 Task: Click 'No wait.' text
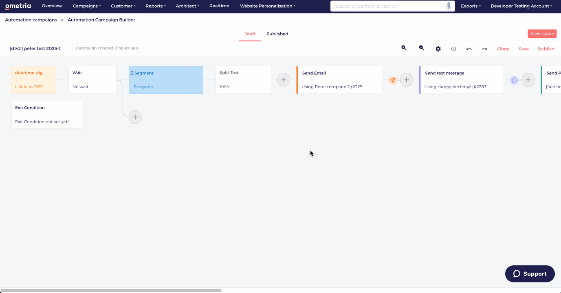point(81,87)
